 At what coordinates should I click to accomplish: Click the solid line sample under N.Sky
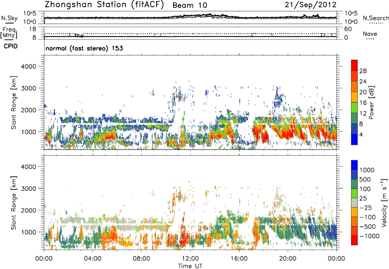click(x=9, y=23)
